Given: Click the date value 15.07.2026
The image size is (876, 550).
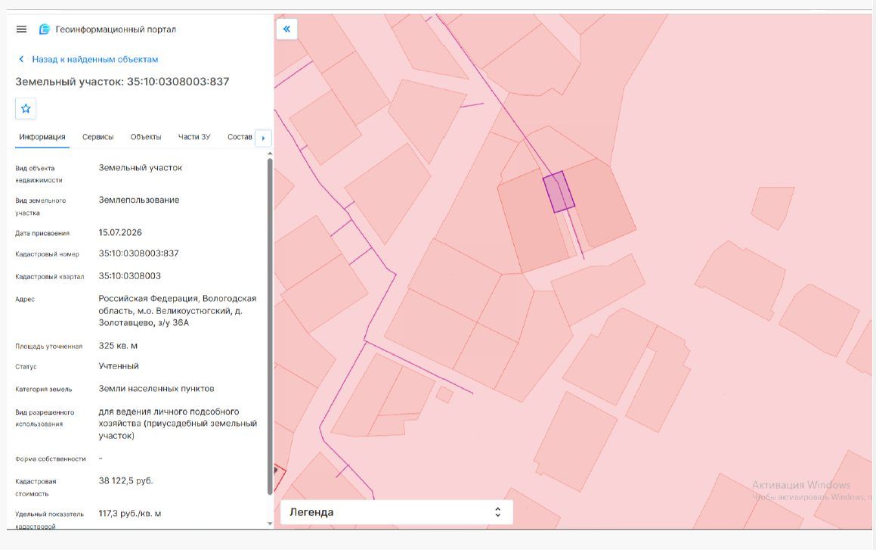Looking at the screenshot, I should [x=120, y=232].
